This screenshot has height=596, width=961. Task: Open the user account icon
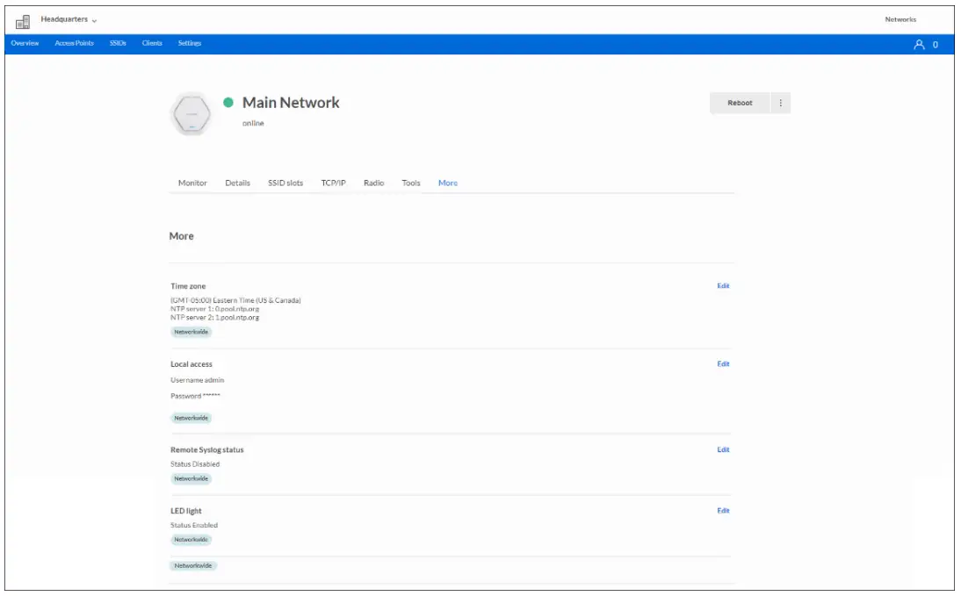point(920,45)
